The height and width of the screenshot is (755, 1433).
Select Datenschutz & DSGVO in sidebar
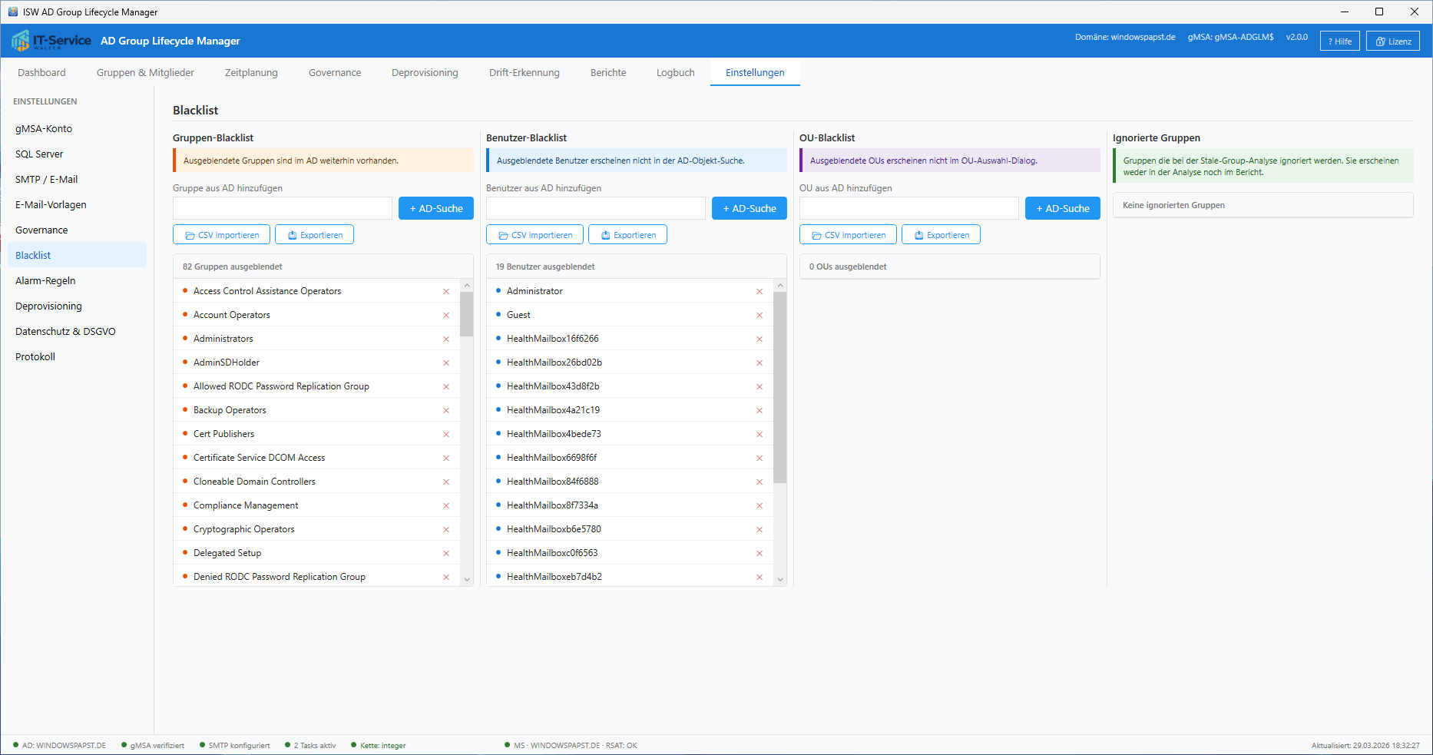65,331
